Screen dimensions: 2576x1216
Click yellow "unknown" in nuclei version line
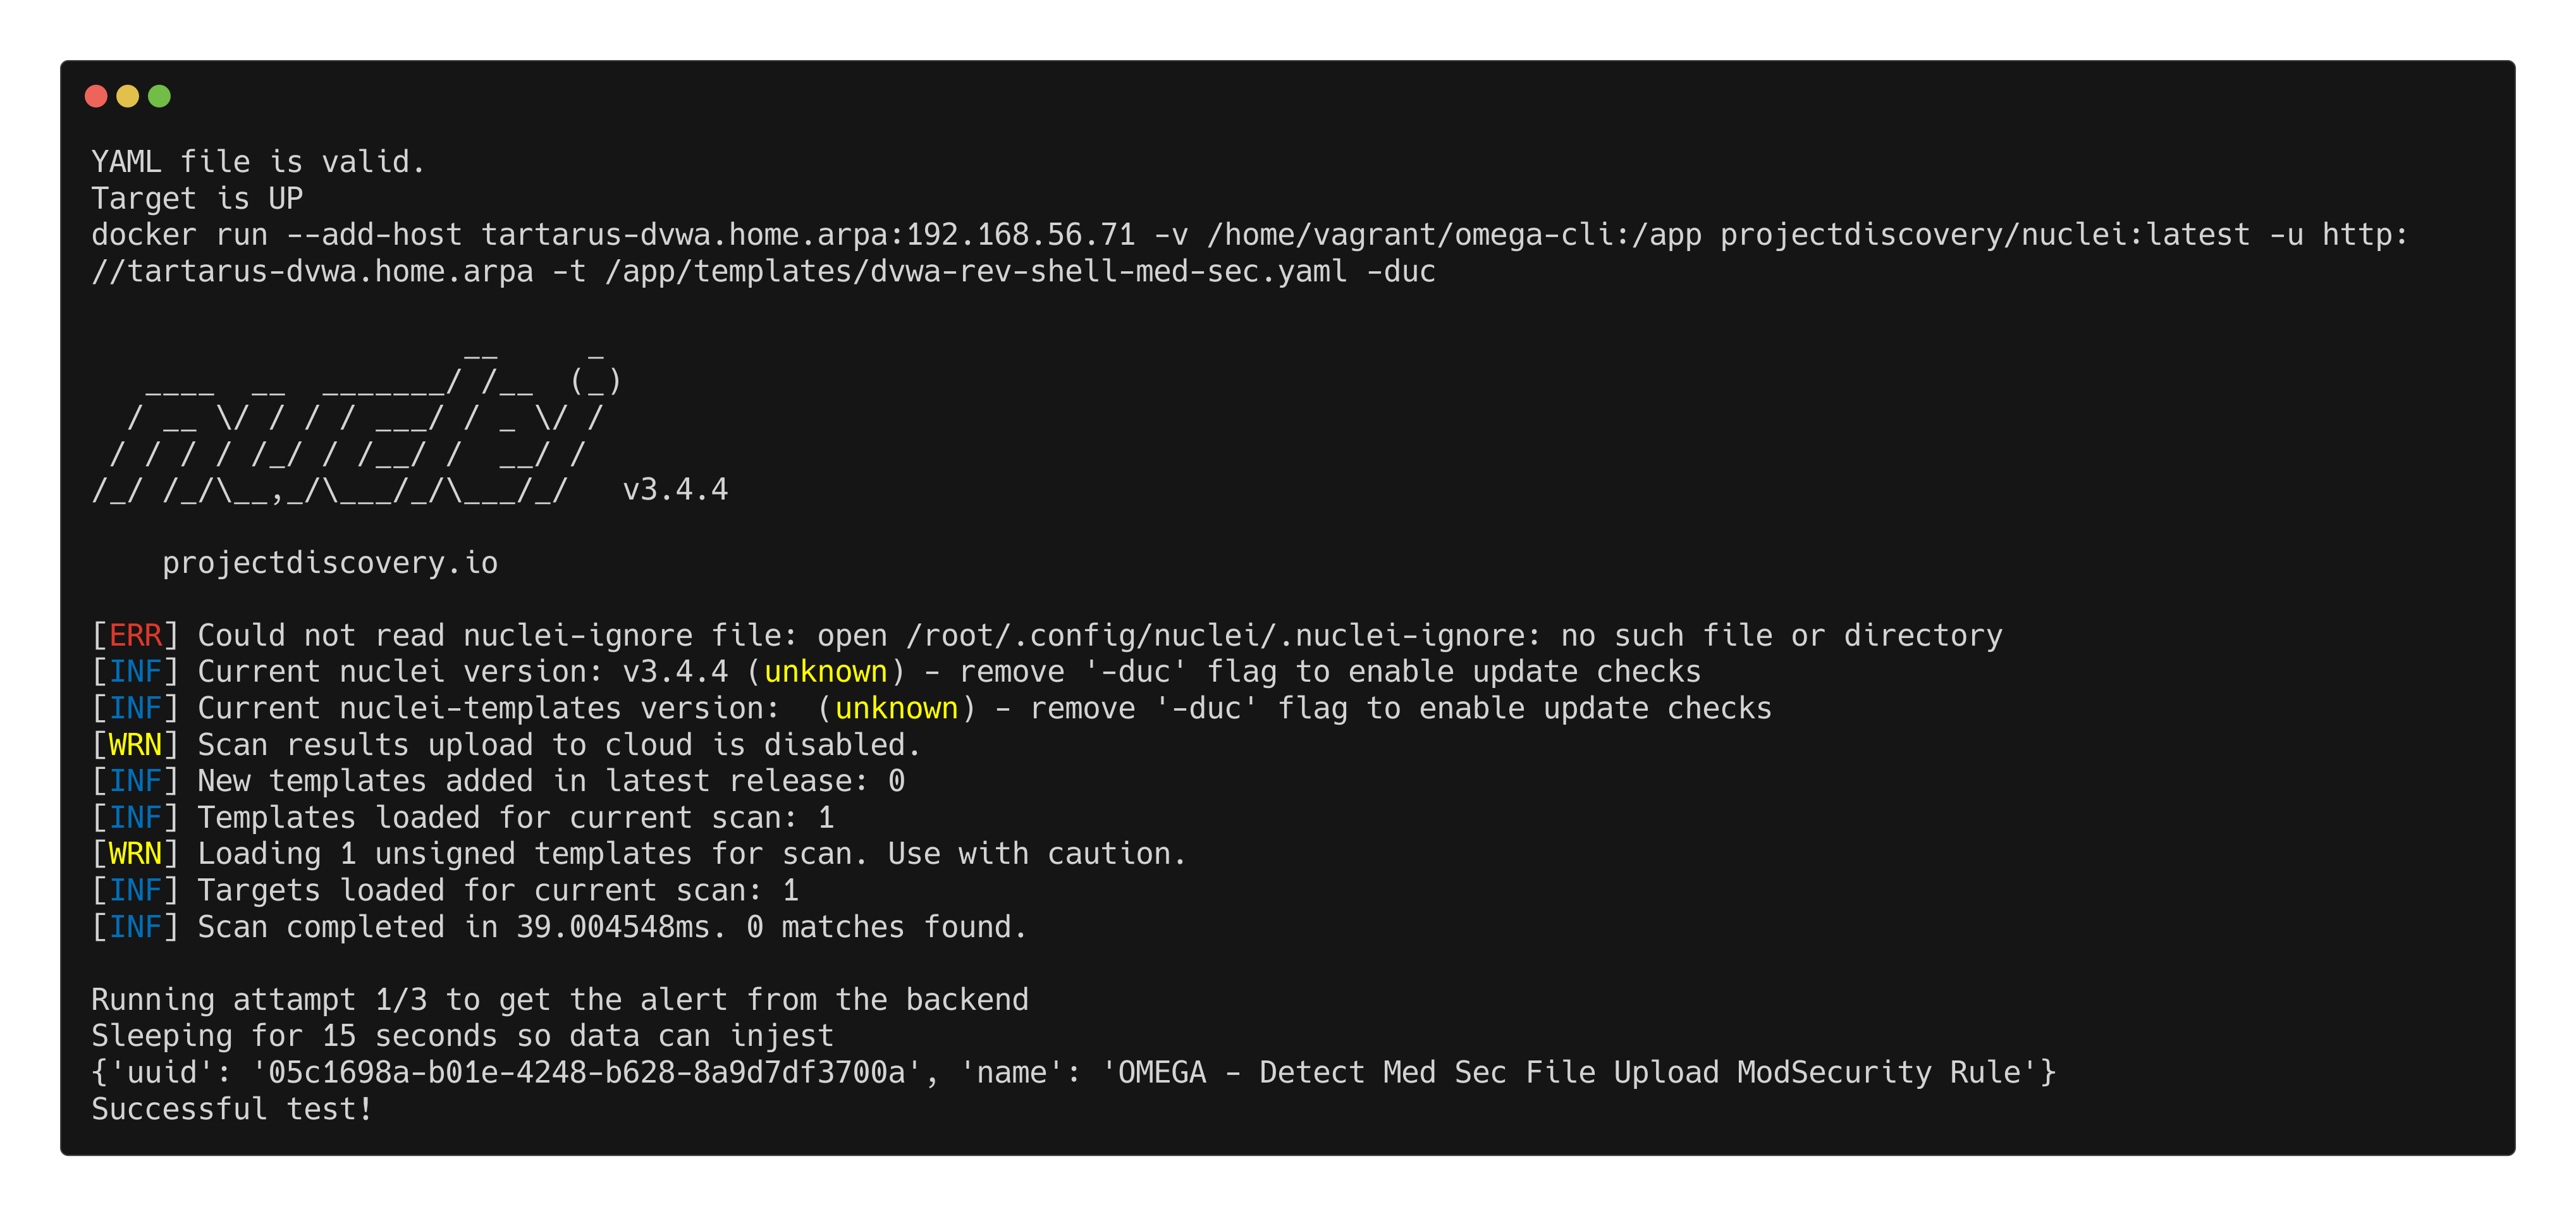(826, 672)
